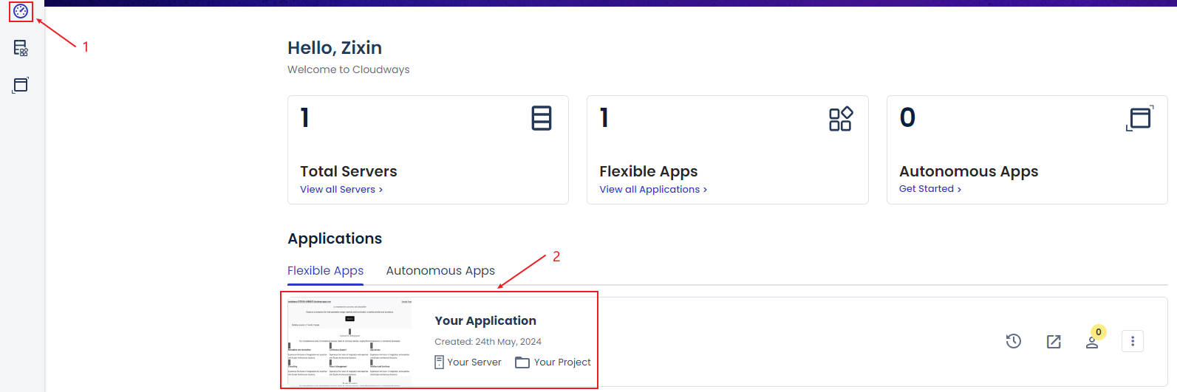Click the Autonomous Apps card heading
The height and width of the screenshot is (392, 1177).
969,171
